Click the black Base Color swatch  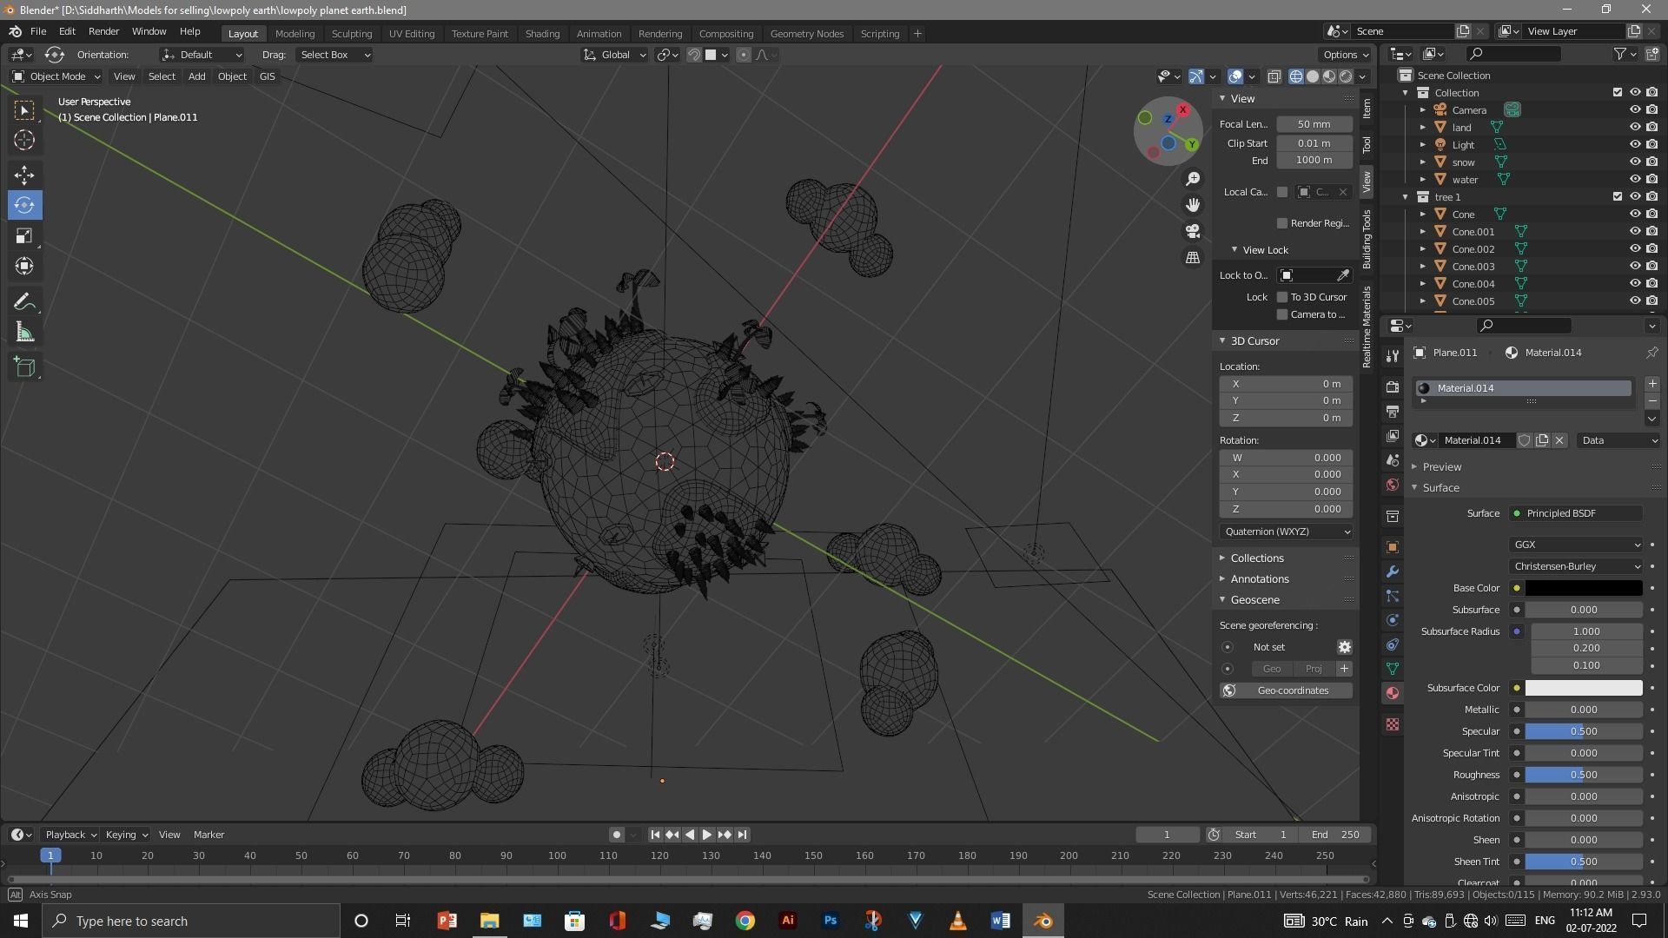click(x=1584, y=588)
